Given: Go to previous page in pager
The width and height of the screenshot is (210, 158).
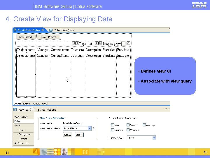Looking at the screenshot, I should tap(77, 43).
